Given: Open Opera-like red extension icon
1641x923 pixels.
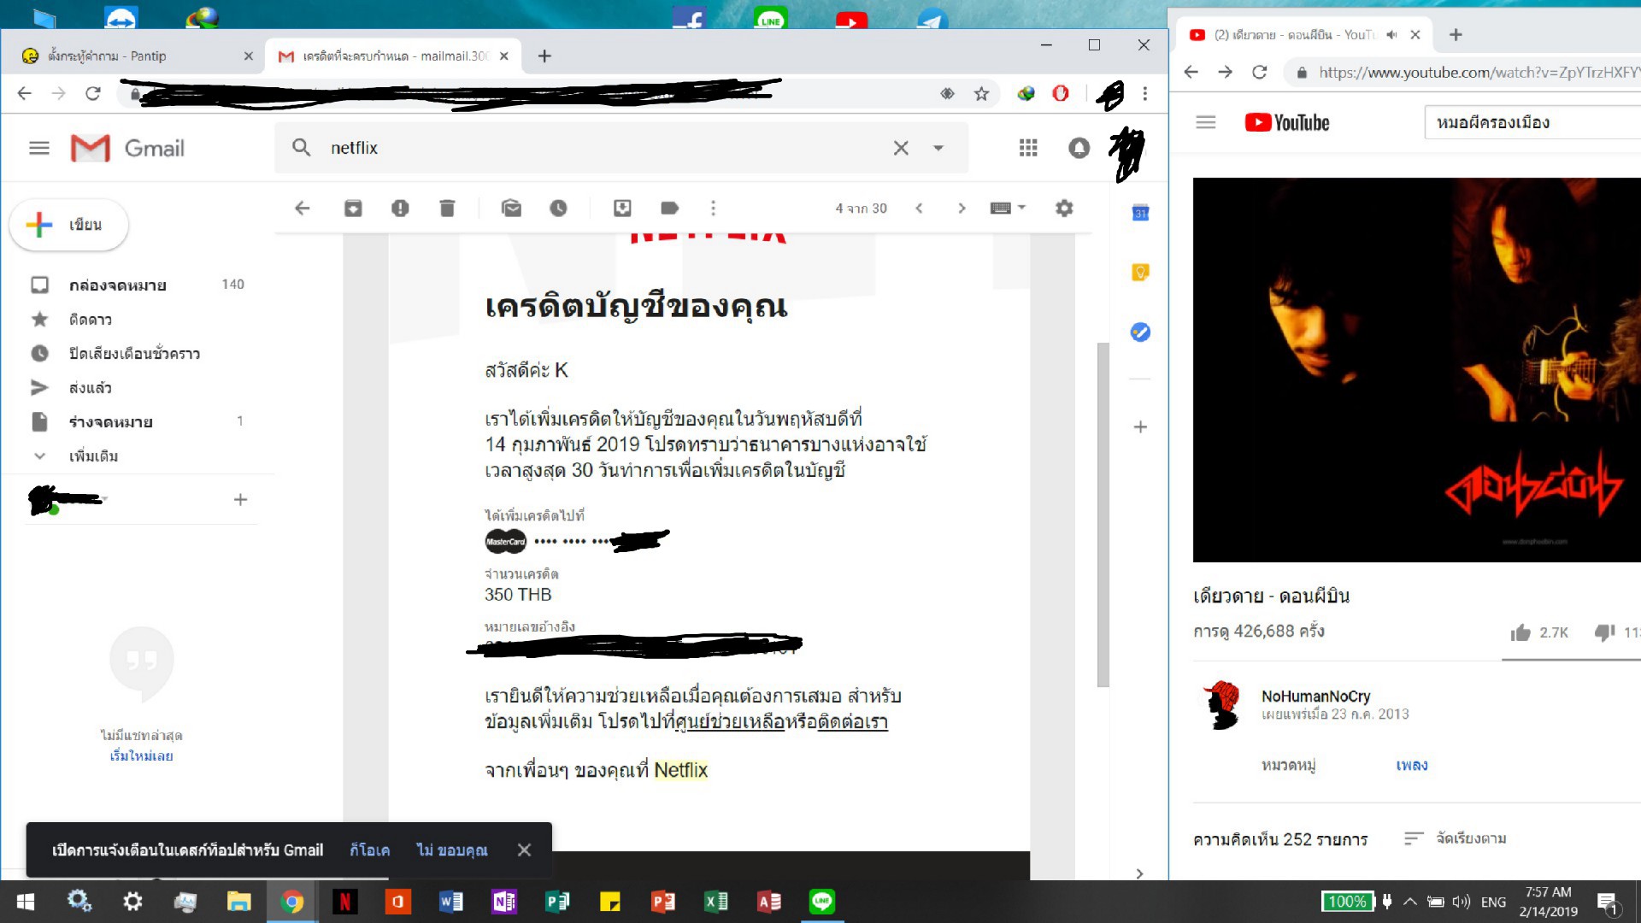Looking at the screenshot, I should [1061, 93].
